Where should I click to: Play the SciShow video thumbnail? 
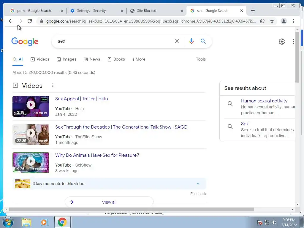(x=31, y=163)
